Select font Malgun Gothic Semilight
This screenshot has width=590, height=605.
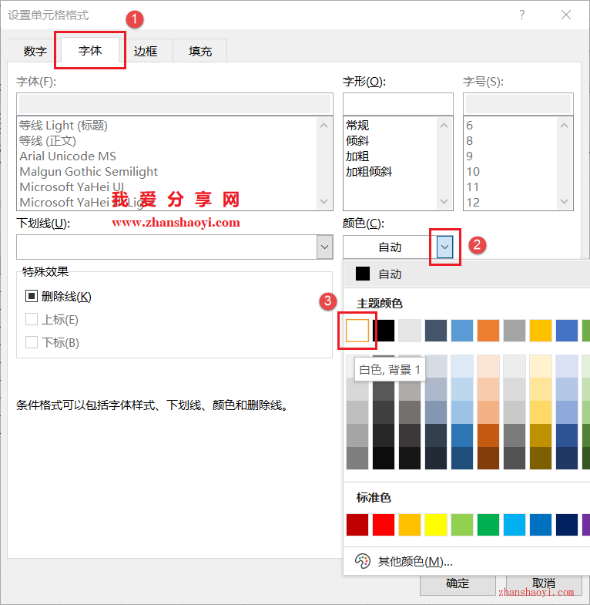click(89, 172)
